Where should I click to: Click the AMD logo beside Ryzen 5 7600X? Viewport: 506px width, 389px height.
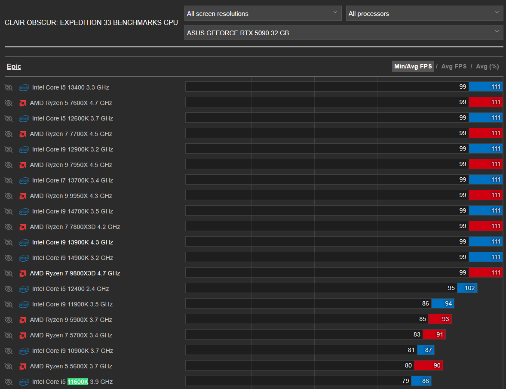click(x=23, y=103)
